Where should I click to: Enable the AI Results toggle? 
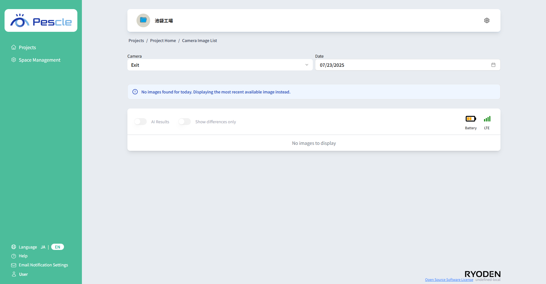140,122
